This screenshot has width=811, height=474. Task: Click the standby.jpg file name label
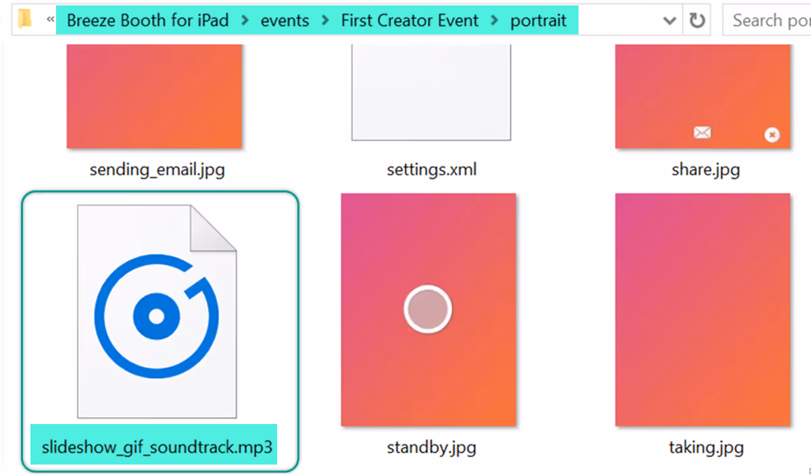coord(431,447)
